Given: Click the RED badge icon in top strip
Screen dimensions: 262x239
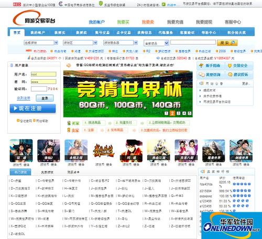Looking at the screenshot, I should click(x=17, y=4).
